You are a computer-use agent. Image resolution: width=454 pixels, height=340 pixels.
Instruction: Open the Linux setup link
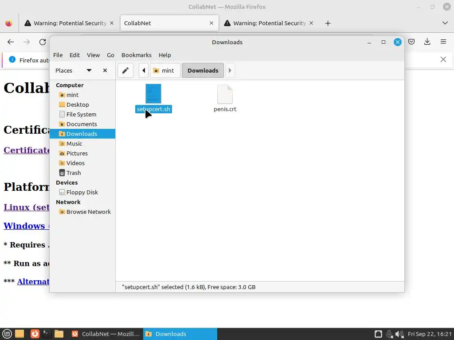26,207
